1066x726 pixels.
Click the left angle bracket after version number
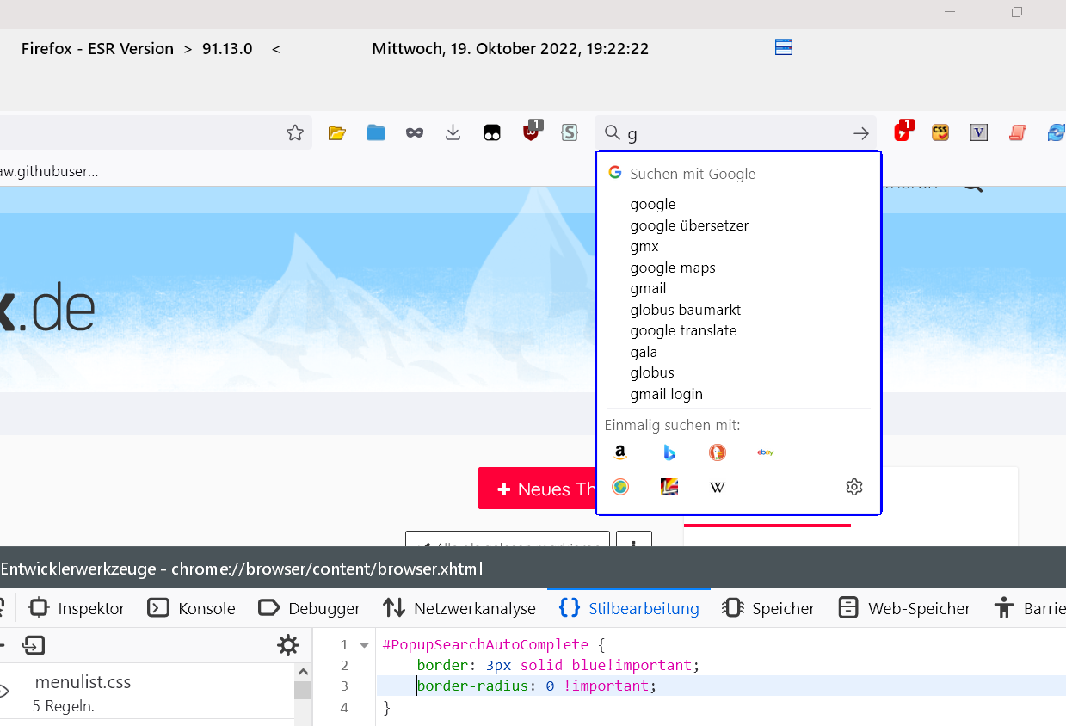(276, 49)
